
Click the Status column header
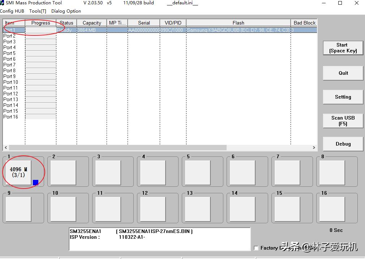66,23
